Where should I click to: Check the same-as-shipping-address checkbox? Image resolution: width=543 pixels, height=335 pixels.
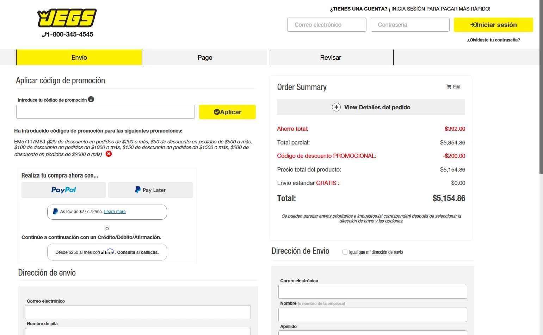345,252
